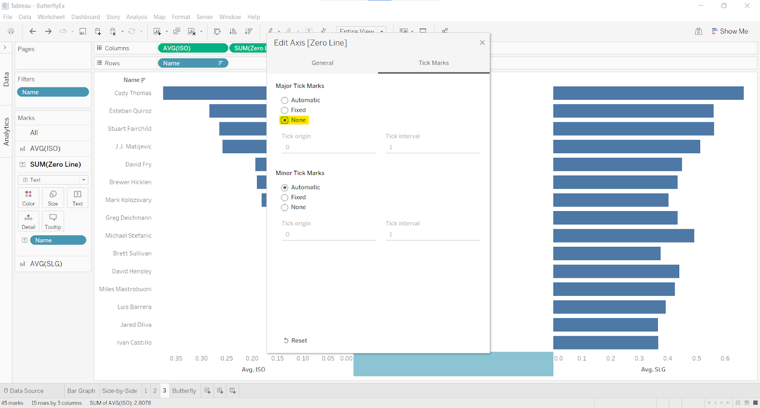Click the Duplicate sheet icon

tap(177, 31)
